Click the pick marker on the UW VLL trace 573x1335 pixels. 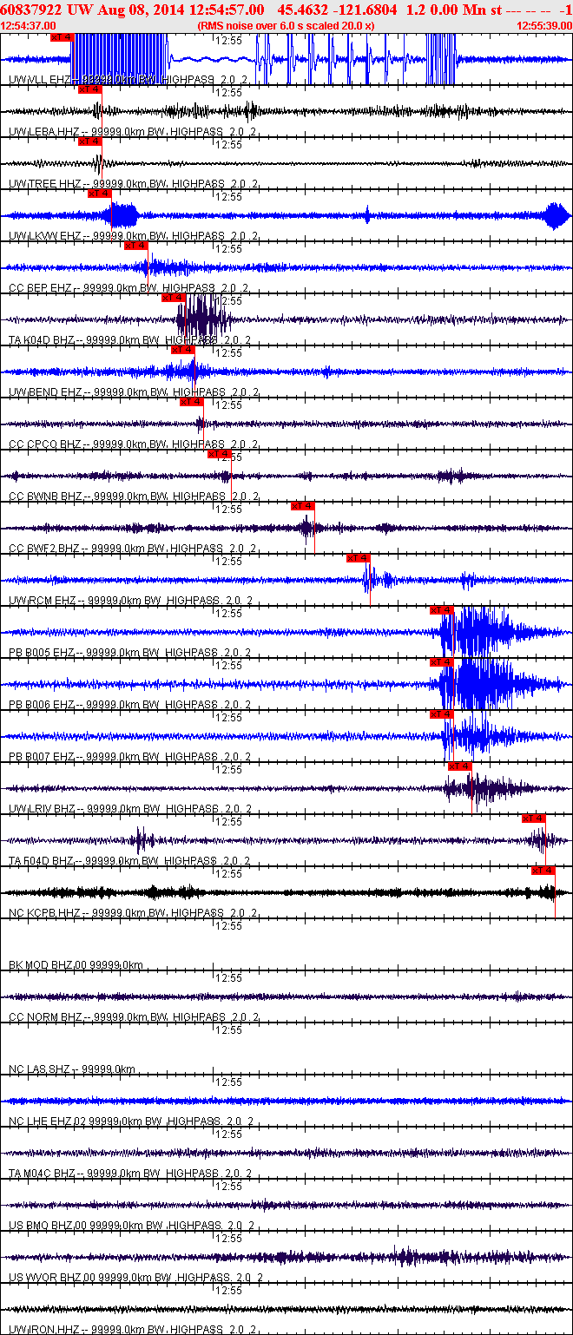tap(62, 37)
